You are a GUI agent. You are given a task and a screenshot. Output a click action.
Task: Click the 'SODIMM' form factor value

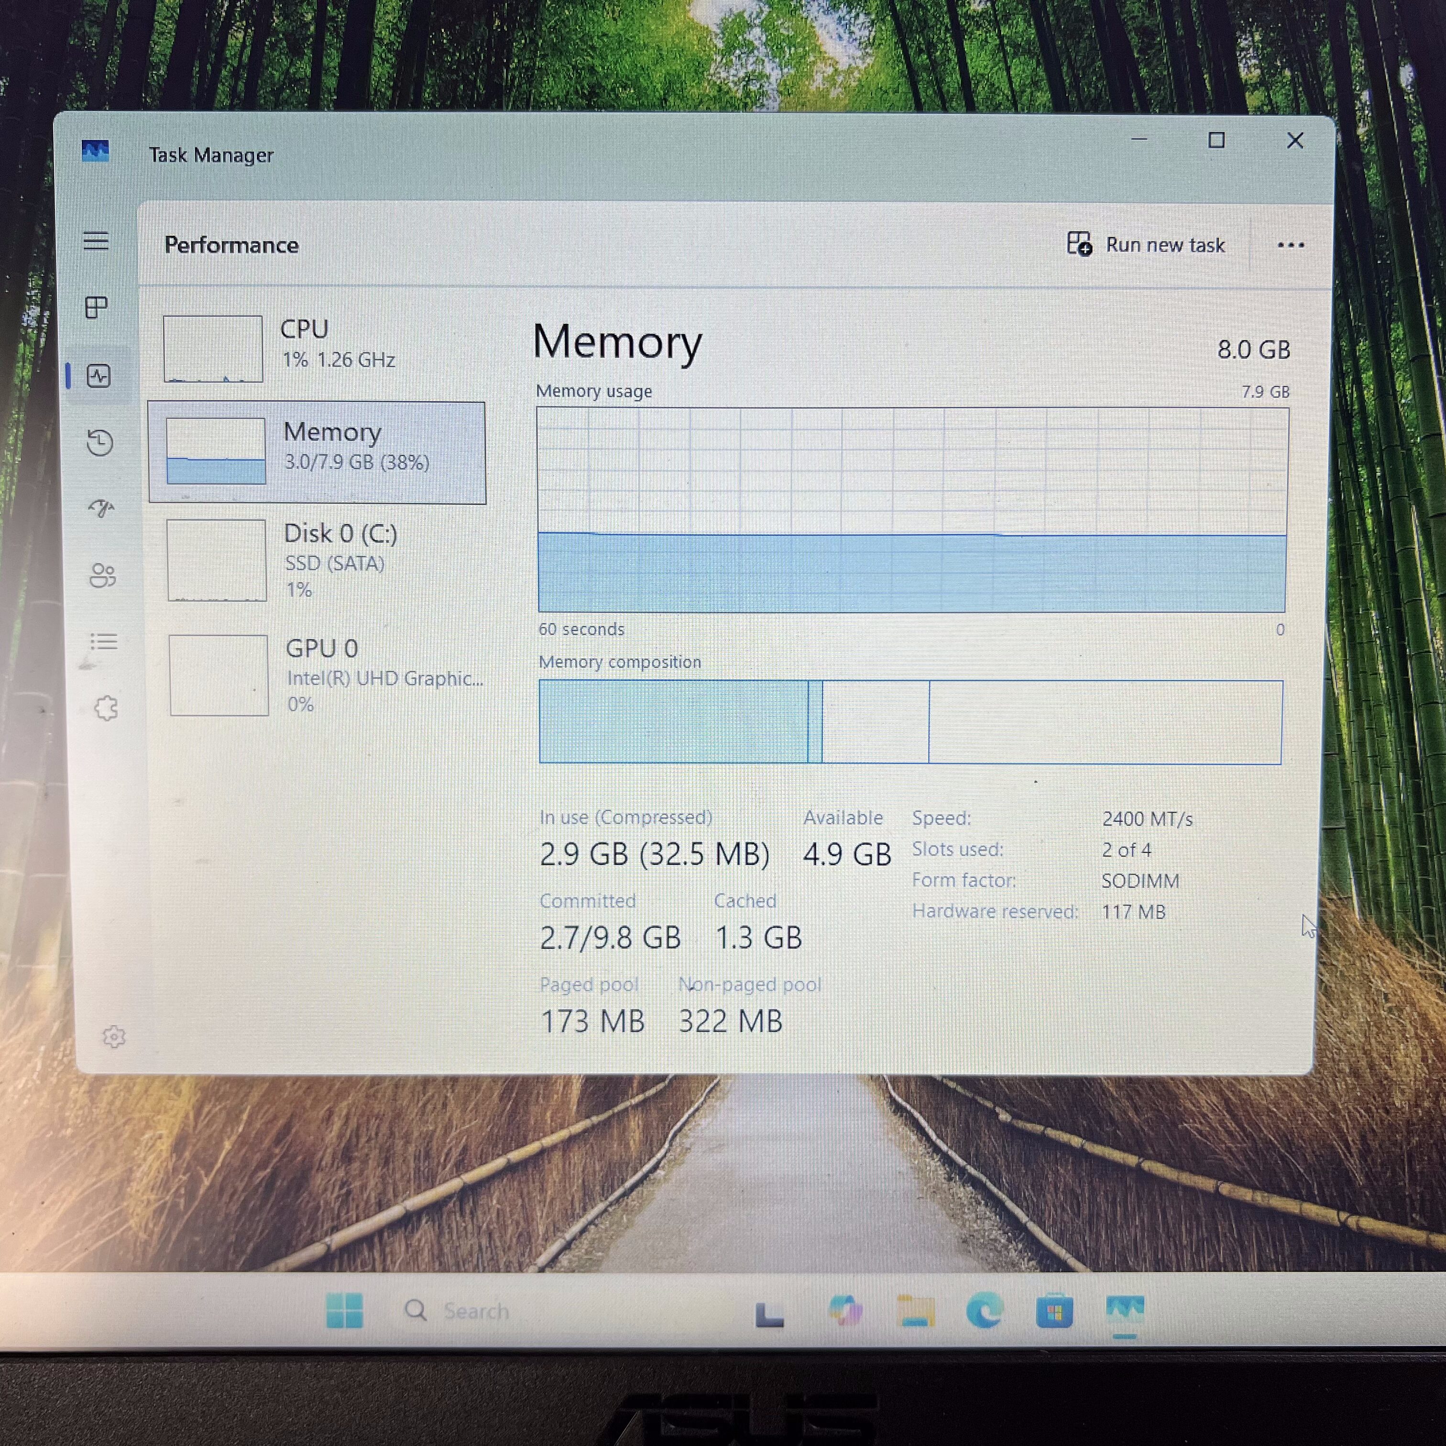click(1140, 881)
